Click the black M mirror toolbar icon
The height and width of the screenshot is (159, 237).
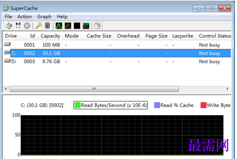[18, 25]
